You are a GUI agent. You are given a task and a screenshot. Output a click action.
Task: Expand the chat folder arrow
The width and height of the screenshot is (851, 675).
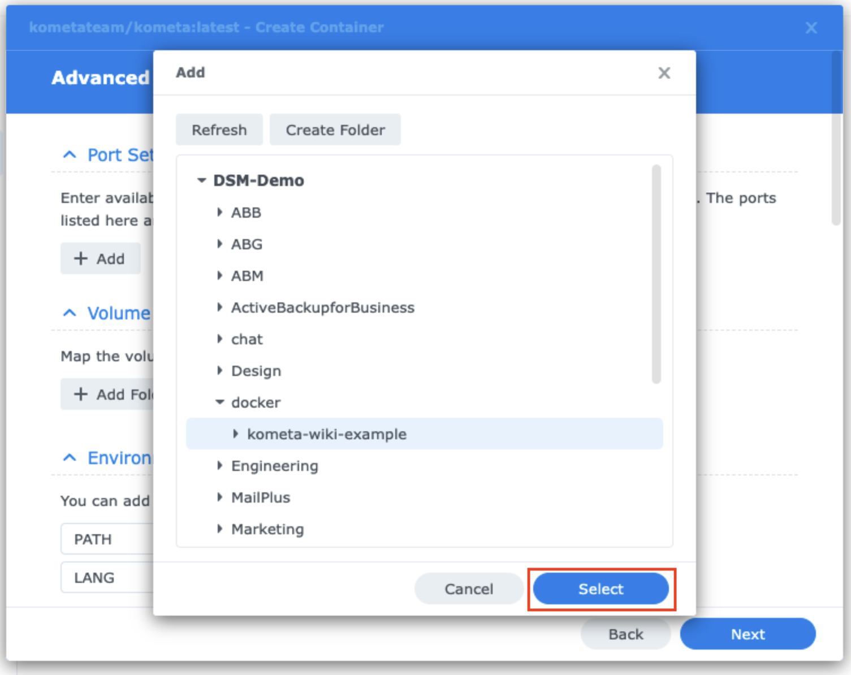[219, 339]
